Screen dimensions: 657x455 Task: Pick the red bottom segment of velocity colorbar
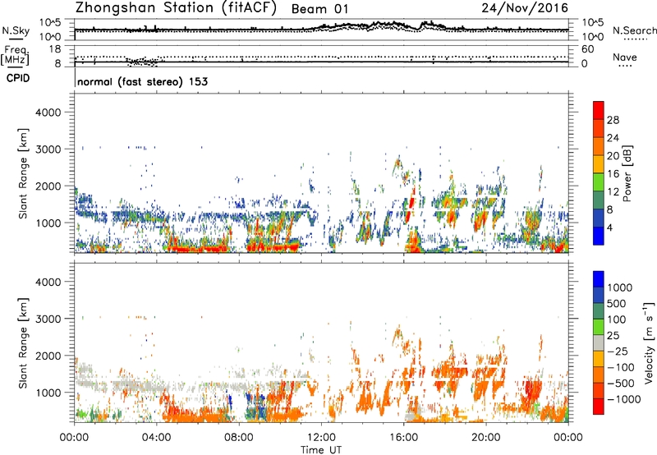coord(599,407)
